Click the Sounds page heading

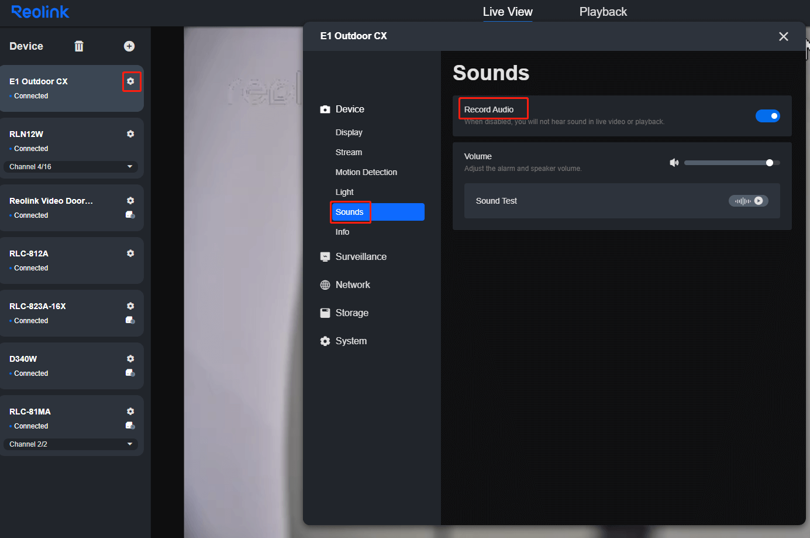(x=491, y=73)
